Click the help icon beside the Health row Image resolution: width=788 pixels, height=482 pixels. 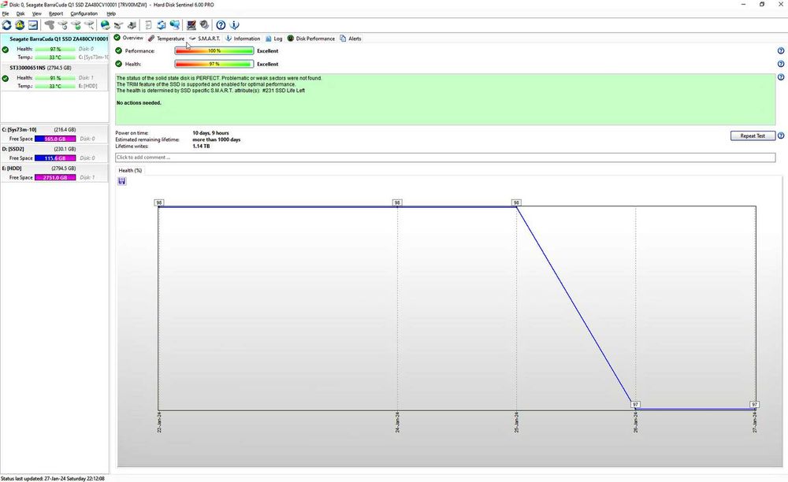(x=780, y=64)
